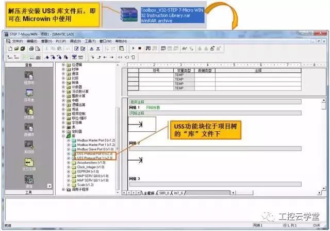Viewport: 330px width, 231px height.
Task: Expand the 比较 instruction folder
Action: pos(63,78)
